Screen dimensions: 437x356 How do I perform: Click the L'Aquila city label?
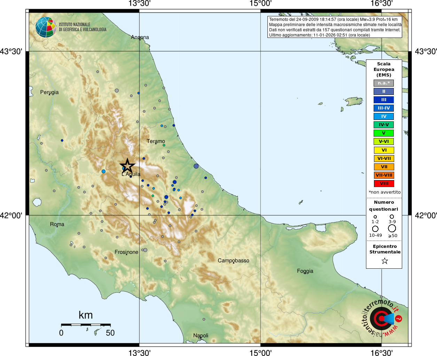(131, 174)
